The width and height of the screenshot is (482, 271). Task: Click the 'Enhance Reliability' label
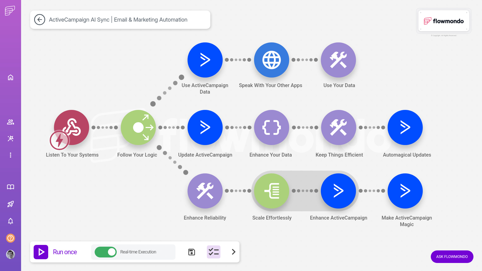[x=205, y=218]
